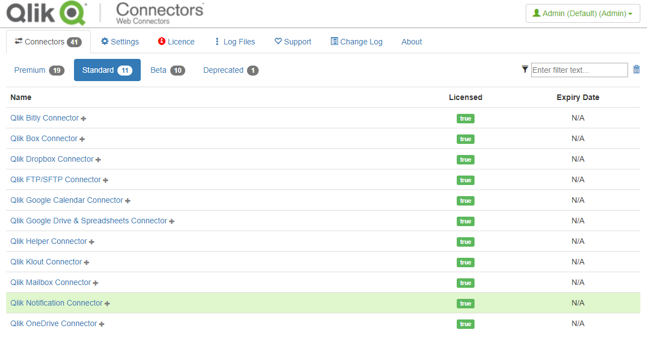Open Qlik Helper Connector link

pos(49,242)
